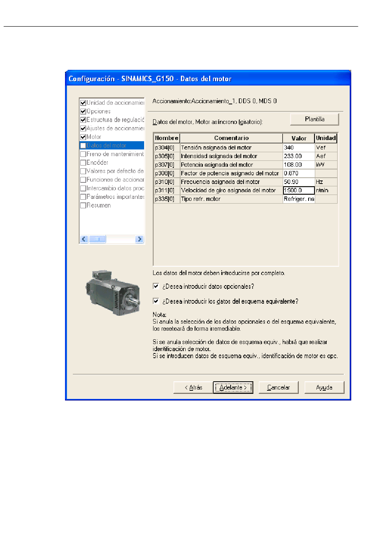
Task: Select 'Valores por defecto de' step
Action: (116, 171)
